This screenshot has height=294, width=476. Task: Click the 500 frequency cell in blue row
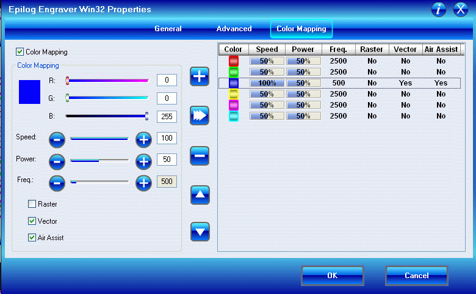(x=339, y=83)
